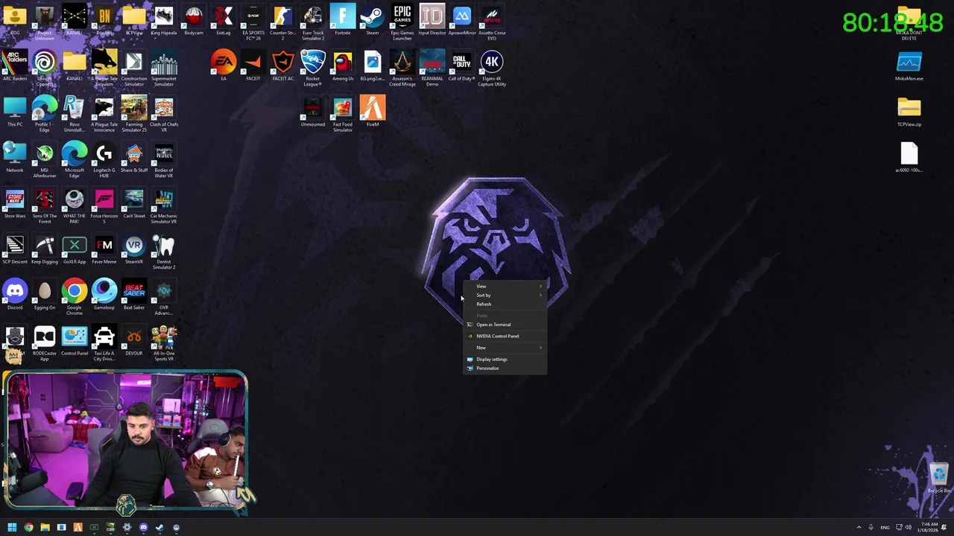Expand the View submenu in context menu
Viewport: 954px width, 536px height.
tap(505, 286)
